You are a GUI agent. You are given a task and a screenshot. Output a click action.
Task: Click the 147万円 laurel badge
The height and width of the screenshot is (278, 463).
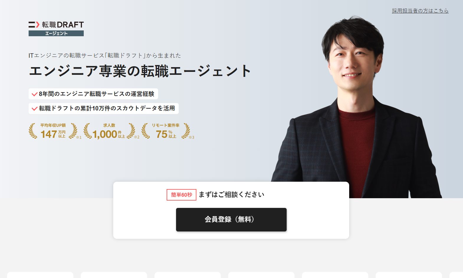point(53,131)
